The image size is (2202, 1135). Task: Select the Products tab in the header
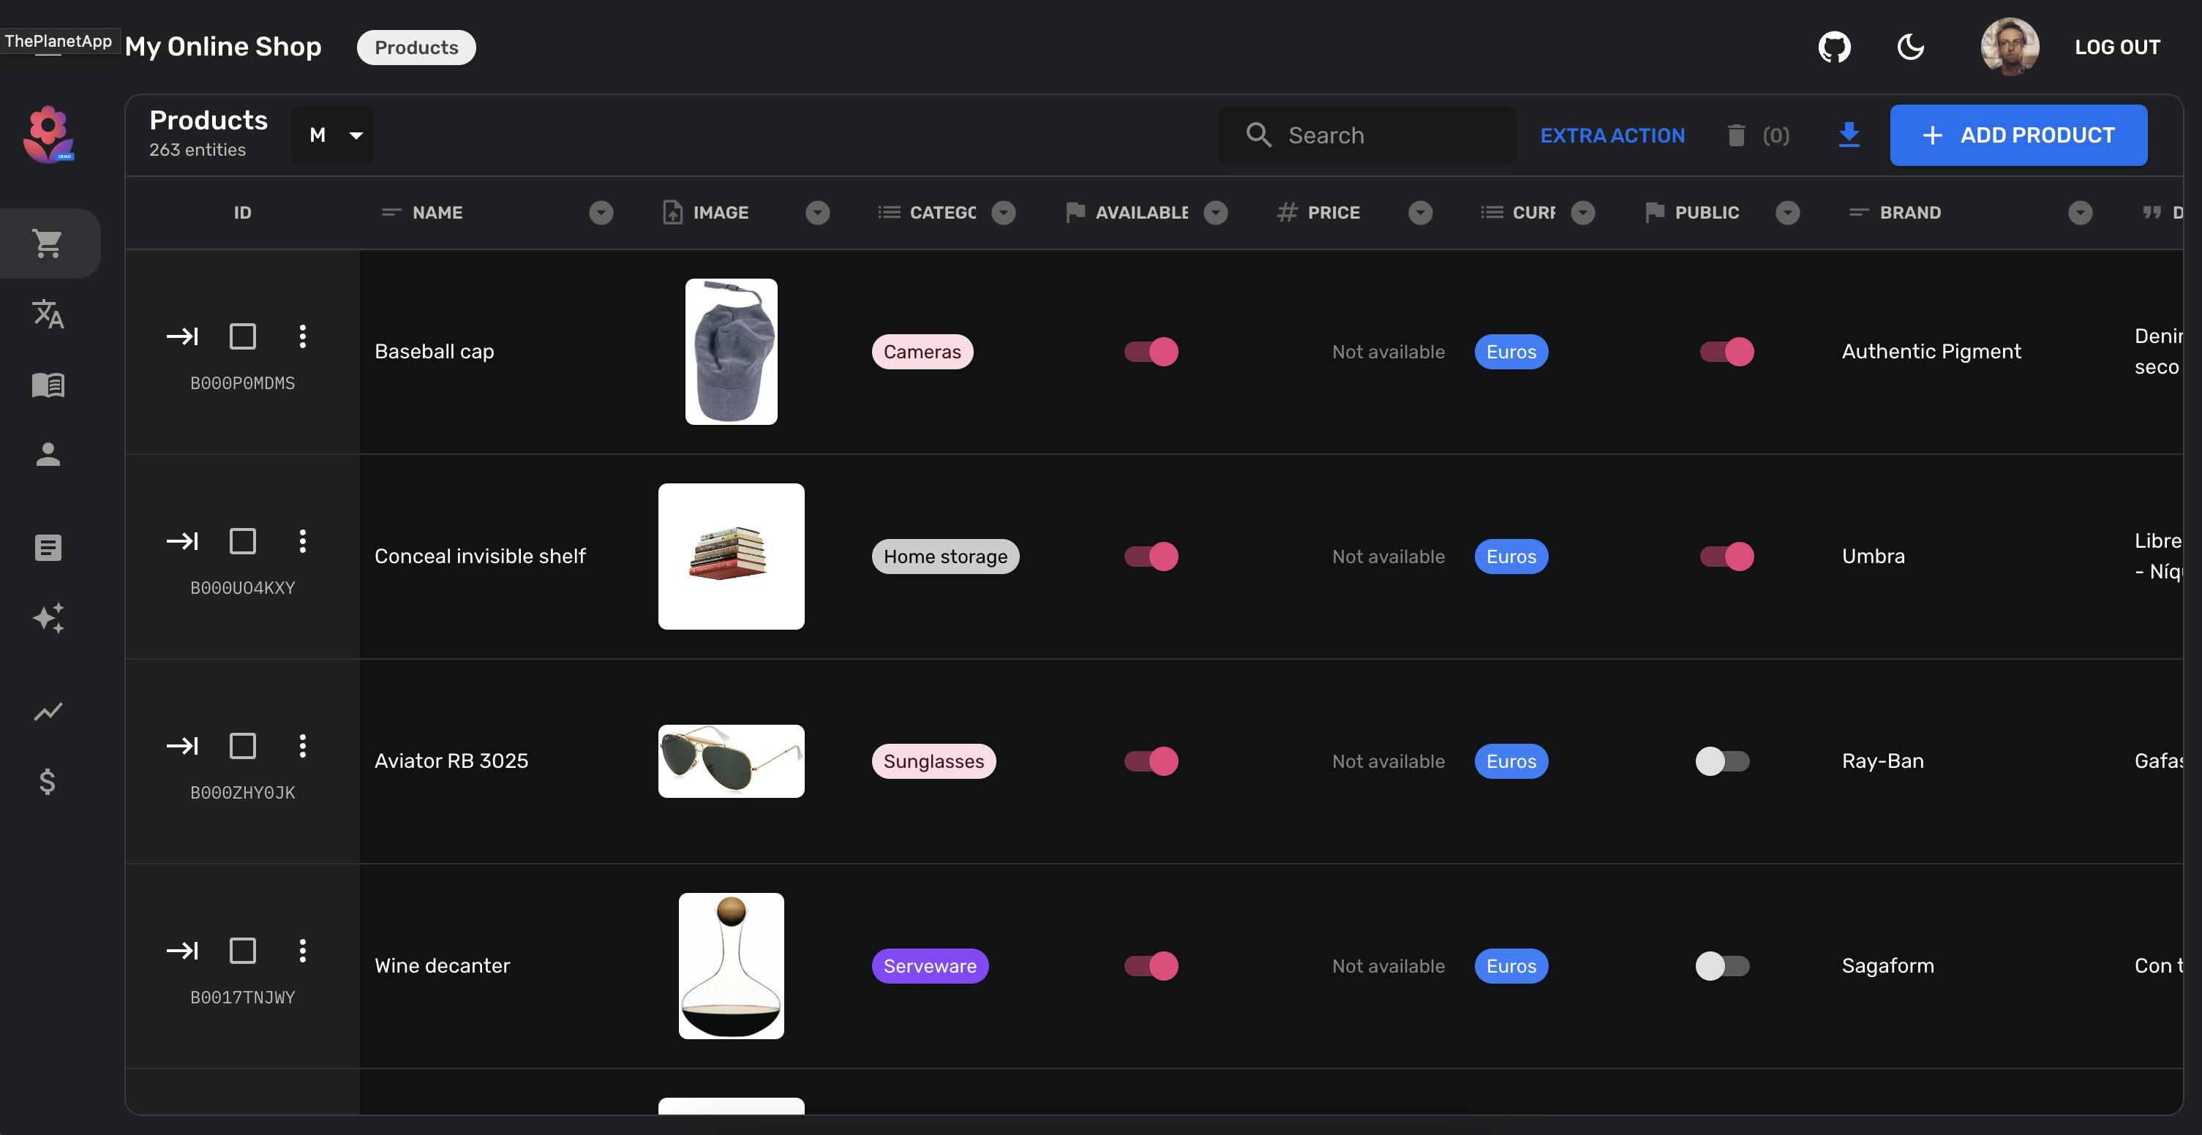[416, 47]
